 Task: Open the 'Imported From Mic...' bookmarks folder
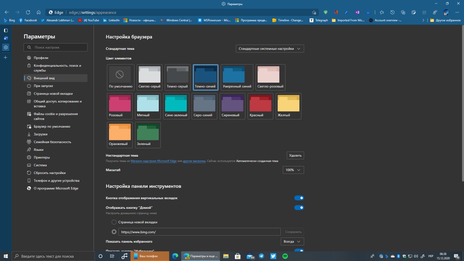point(348,20)
